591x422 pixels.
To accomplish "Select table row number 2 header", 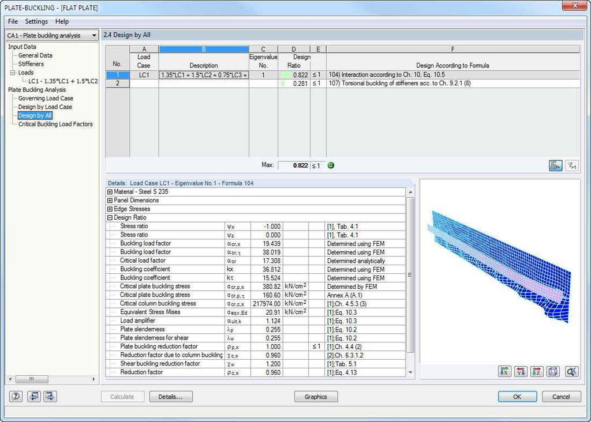I will point(118,83).
